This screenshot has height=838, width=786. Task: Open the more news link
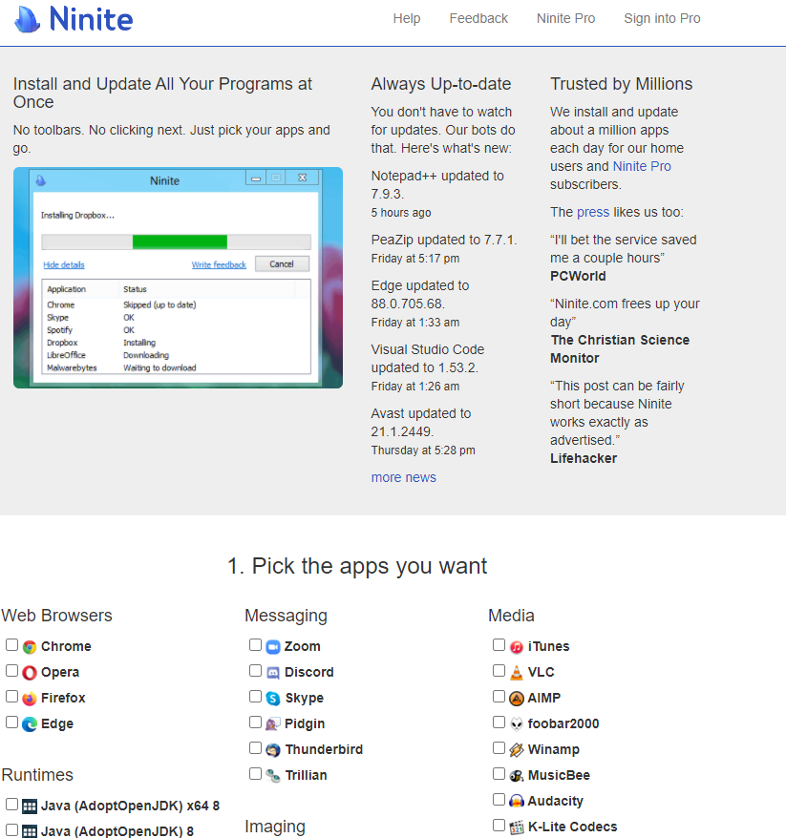coord(404,477)
